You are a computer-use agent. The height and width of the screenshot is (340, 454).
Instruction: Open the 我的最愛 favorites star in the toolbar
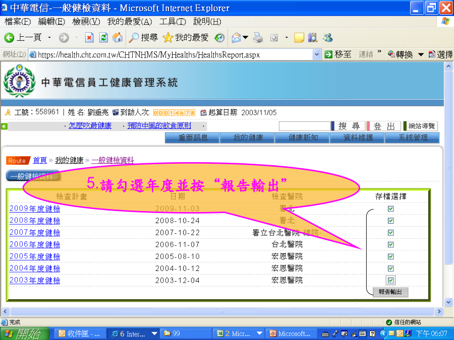pos(186,38)
